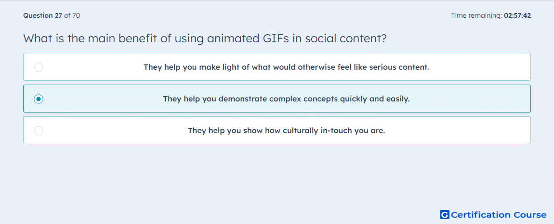The height and width of the screenshot is (224, 554).
Task: Click the 02:57:42 countdown timer value
Action: click(517, 15)
